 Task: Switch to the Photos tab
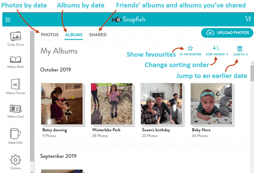click(50, 35)
